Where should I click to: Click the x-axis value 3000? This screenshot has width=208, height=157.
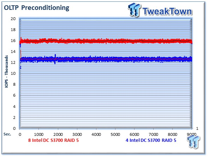coord(77,134)
